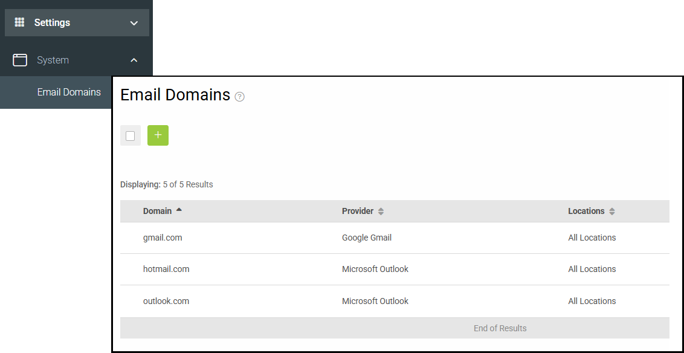The image size is (684, 353).
Task: Click Microsoft Outlook provider for hotmail.com
Action: pyautogui.click(x=375, y=269)
